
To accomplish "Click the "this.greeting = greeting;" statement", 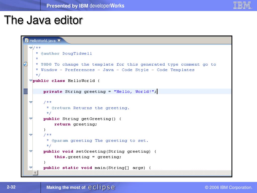I will (88, 157).
